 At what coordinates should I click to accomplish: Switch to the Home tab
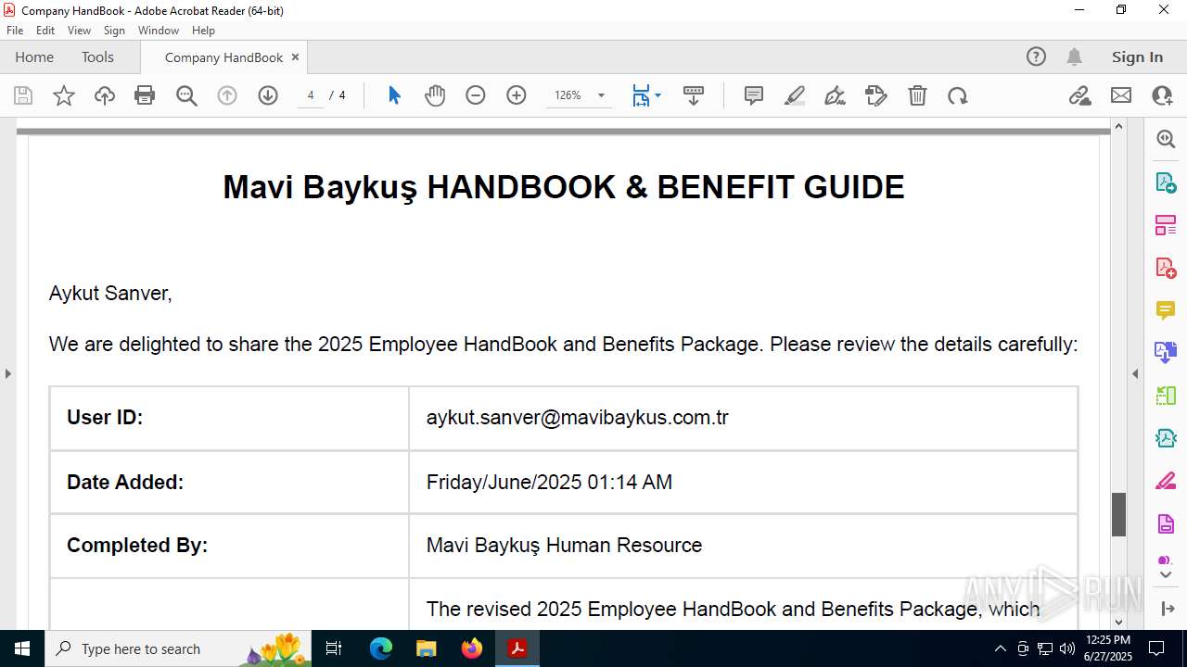click(x=34, y=57)
